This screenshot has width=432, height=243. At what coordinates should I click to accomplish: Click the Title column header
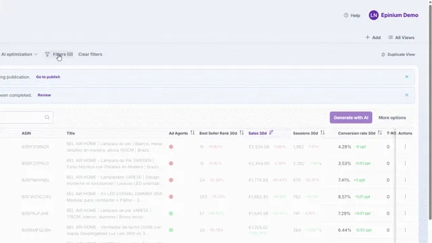[x=70, y=134]
